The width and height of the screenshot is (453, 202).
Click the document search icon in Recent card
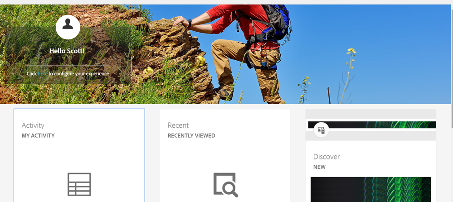[225, 184]
